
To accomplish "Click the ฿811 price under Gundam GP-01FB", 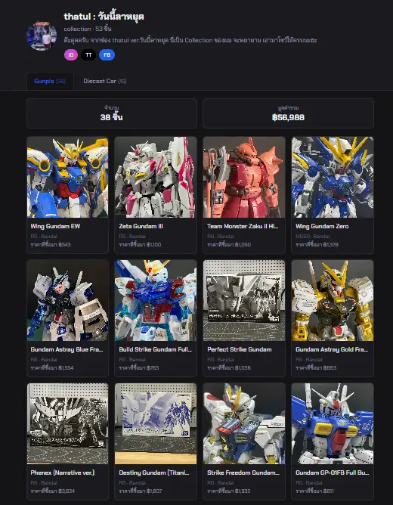I will pos(329,491).
